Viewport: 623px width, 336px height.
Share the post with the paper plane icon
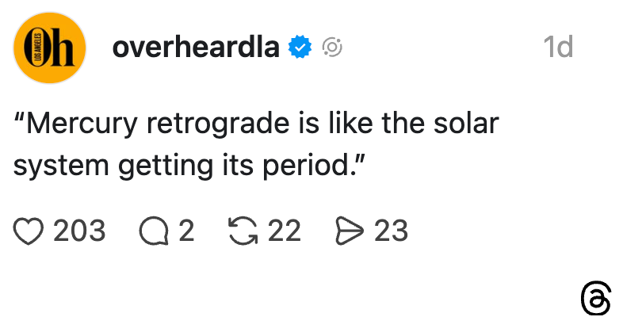click(x=348, y=231)
